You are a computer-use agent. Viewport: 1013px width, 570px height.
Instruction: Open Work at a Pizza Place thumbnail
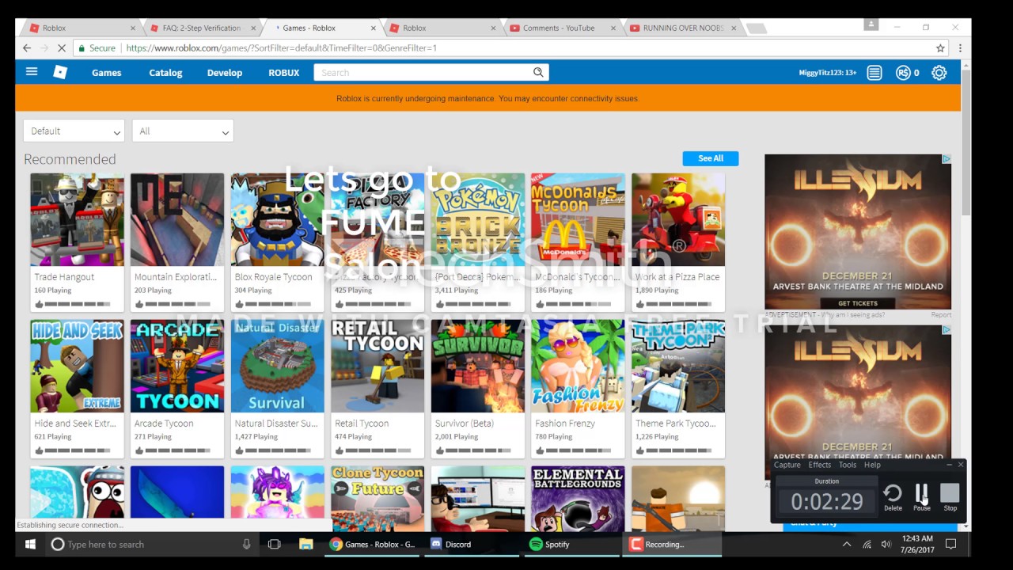(678, 219)
